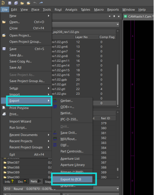Open the Analysis menu

[x=71, y=10]
